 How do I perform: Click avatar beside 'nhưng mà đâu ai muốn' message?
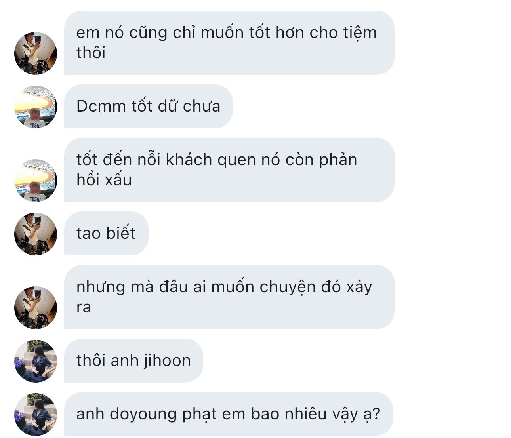click(x=36, y=308)
